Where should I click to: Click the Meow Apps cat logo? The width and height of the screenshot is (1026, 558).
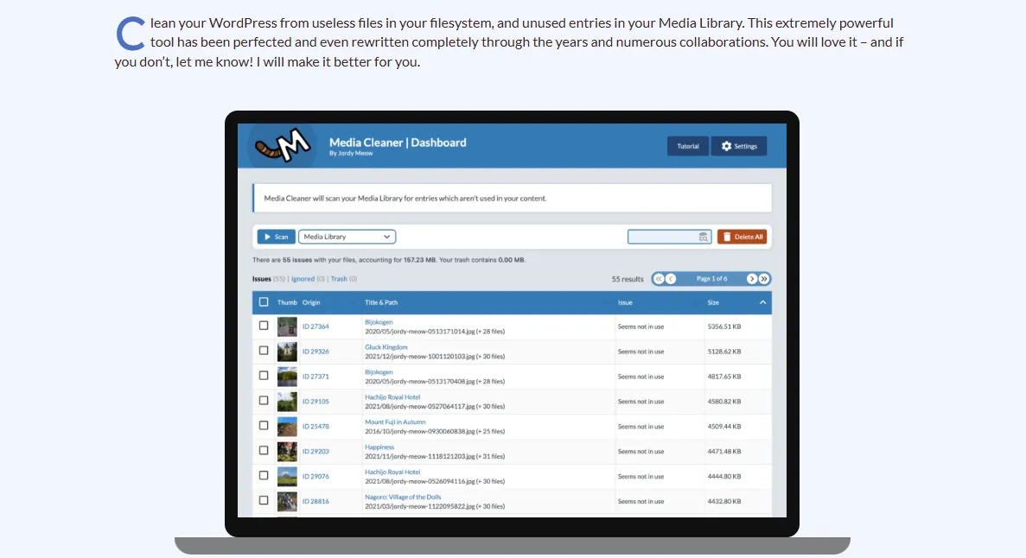tap(283, 145)
